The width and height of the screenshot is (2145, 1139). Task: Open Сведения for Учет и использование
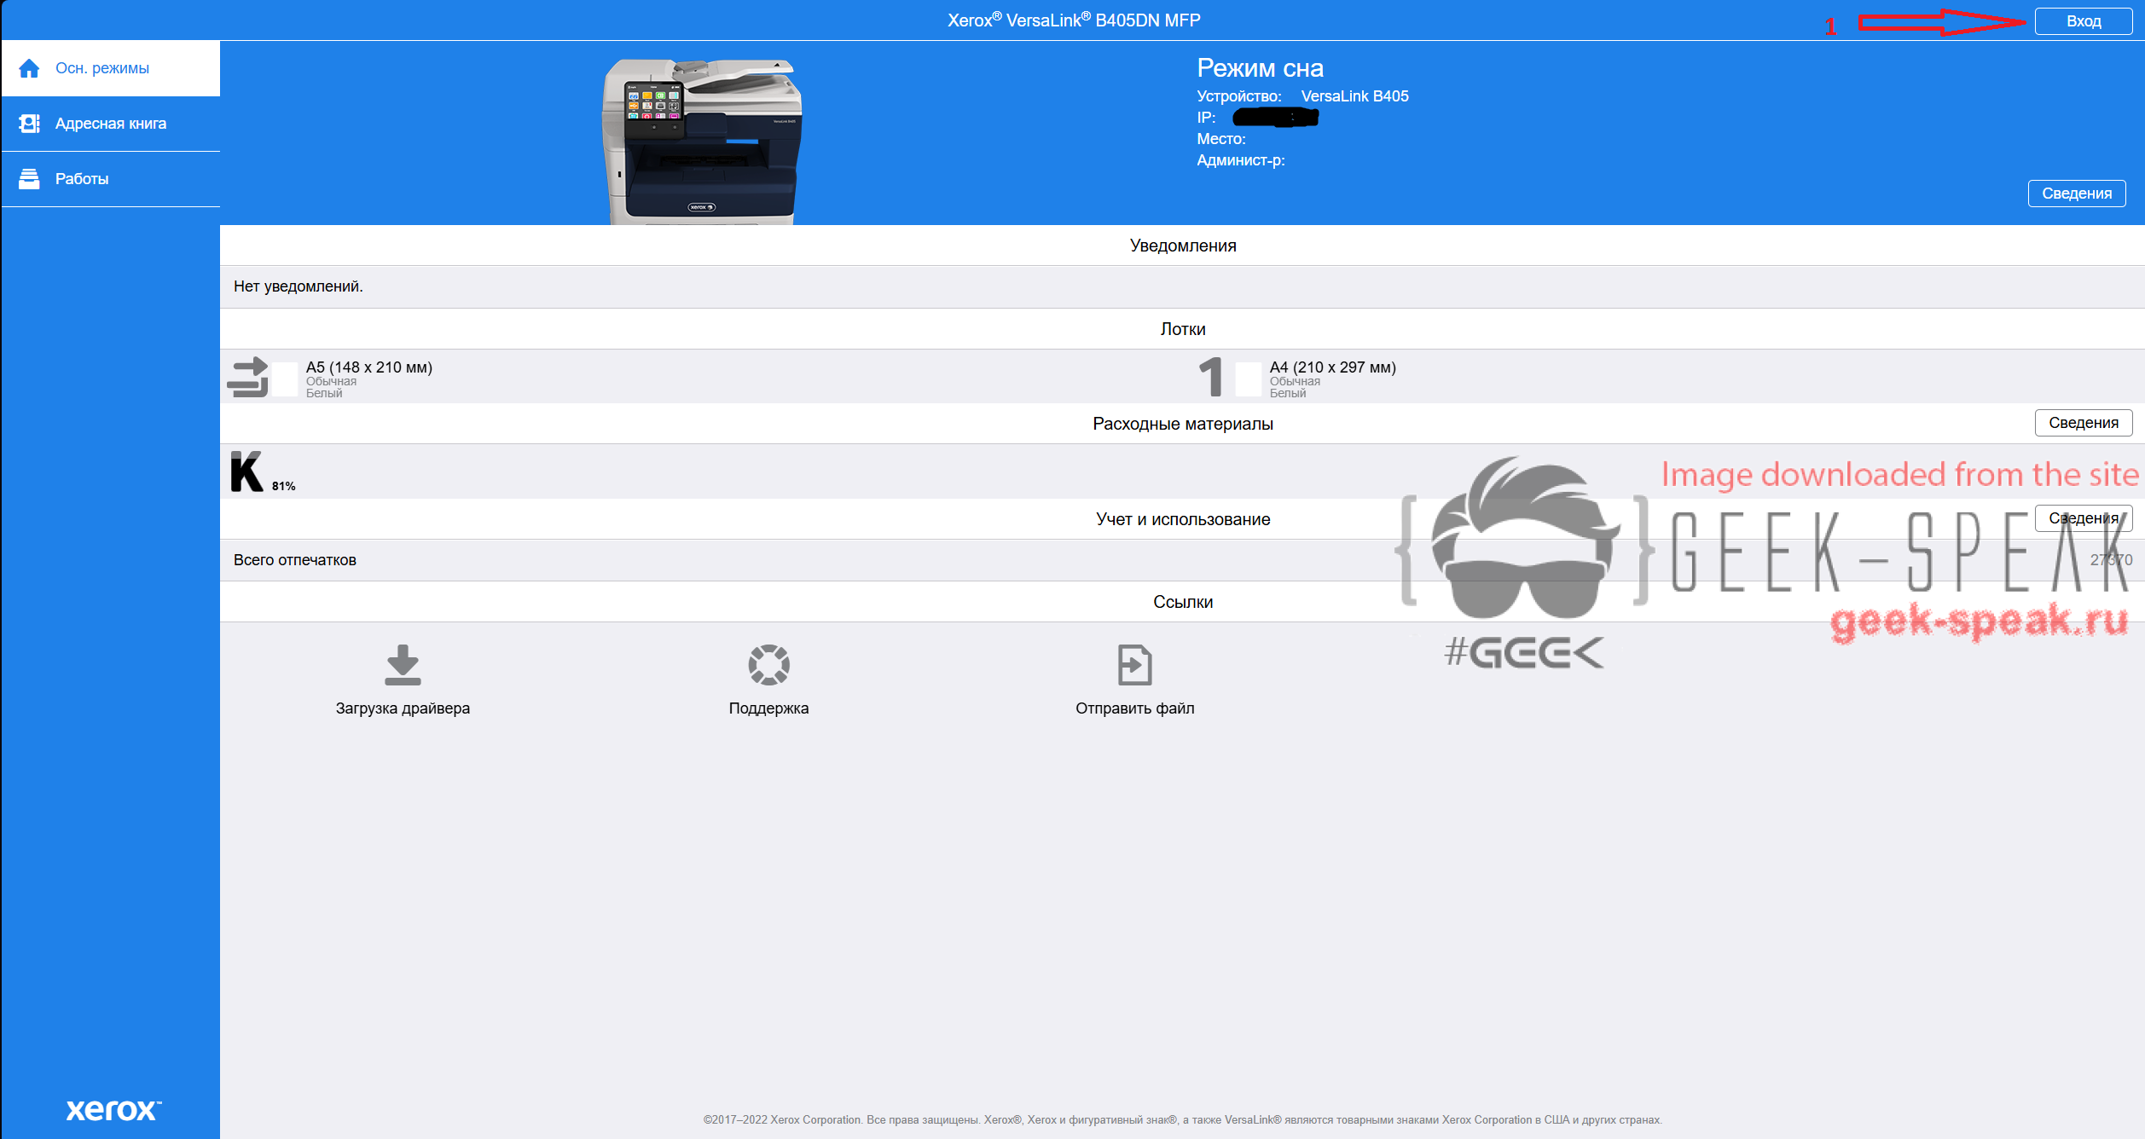coord(2083,518)
